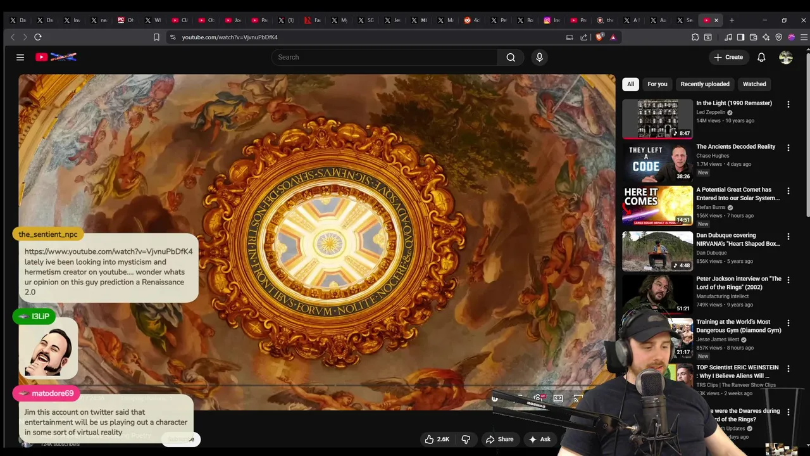Start voice search with the microphone icon

click(x=539, y=57)
